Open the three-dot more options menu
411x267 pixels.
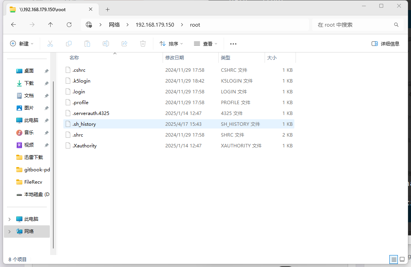pyautogui.click(x=233, y=44)
